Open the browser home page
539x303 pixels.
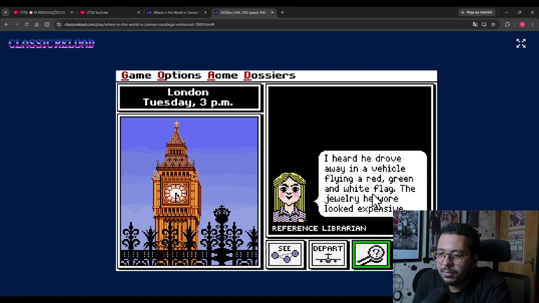click(x=37, y=24)
